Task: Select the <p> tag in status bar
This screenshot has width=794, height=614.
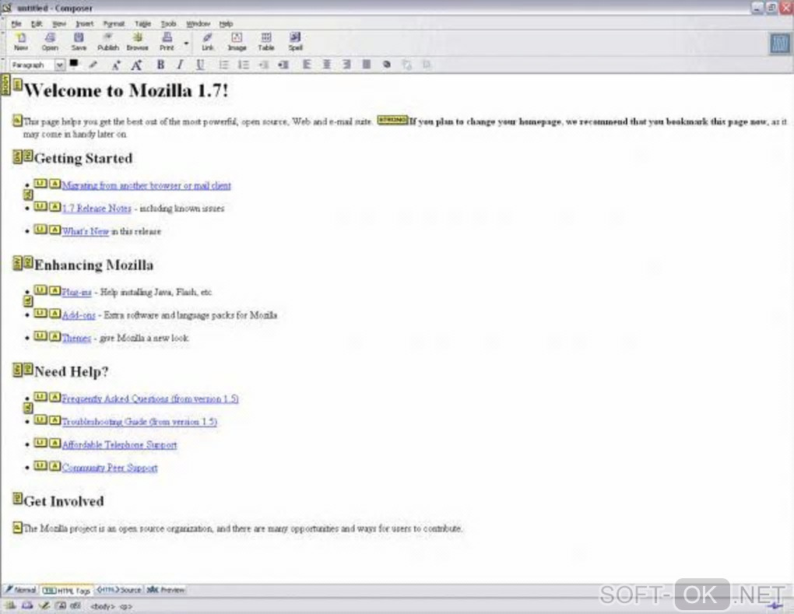Action: pos(126,606)
